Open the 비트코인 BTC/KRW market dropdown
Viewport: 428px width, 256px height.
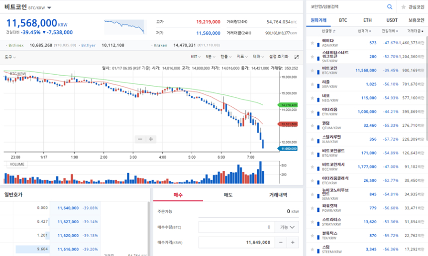point(49,7)
